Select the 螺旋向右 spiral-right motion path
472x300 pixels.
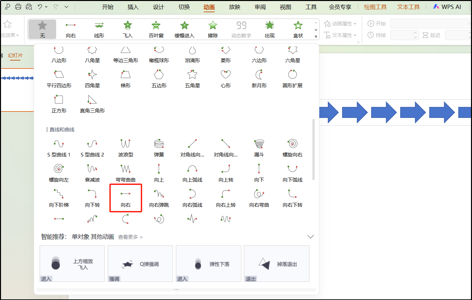point(293,147)
